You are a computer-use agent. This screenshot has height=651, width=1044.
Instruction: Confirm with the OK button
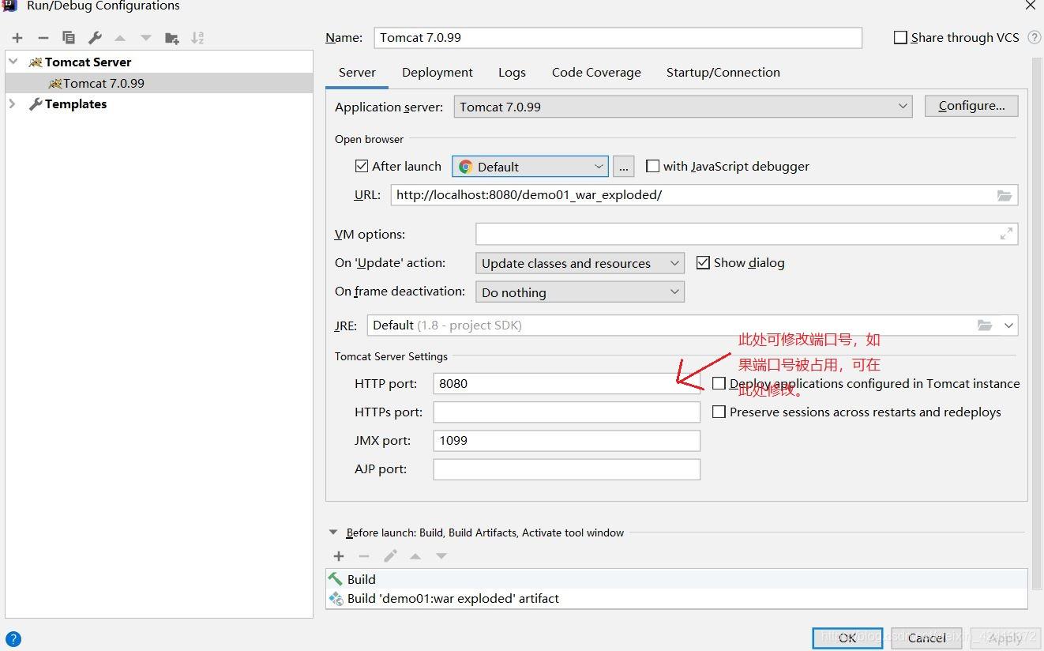[x=847, y=638]
